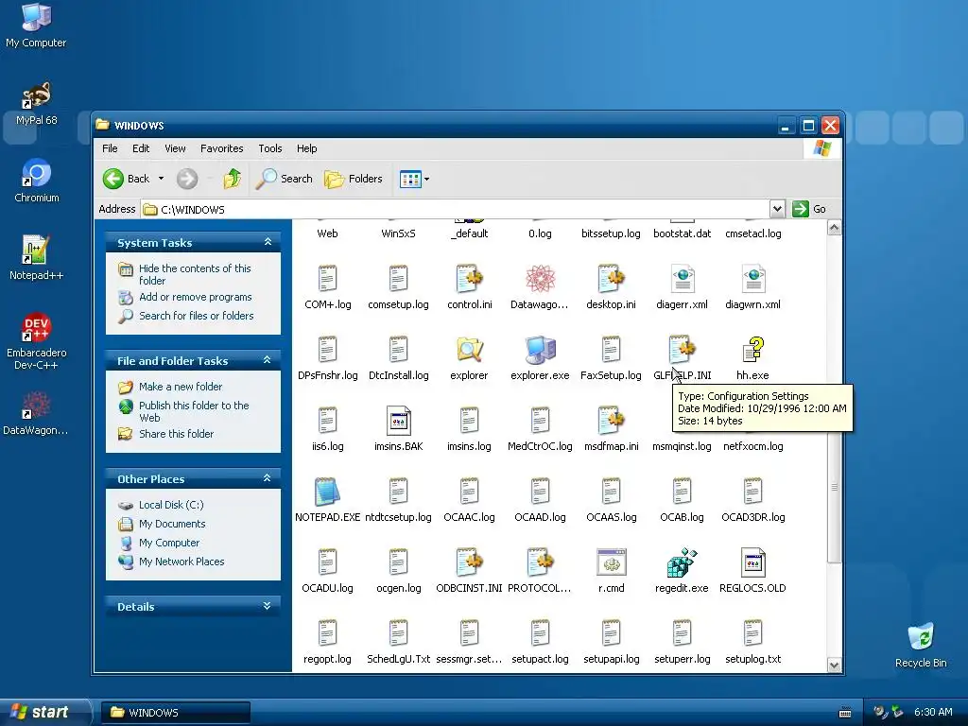Open the Back button history dropdown
The width and height of the screenshot is (968, 726).
(161, 179)
